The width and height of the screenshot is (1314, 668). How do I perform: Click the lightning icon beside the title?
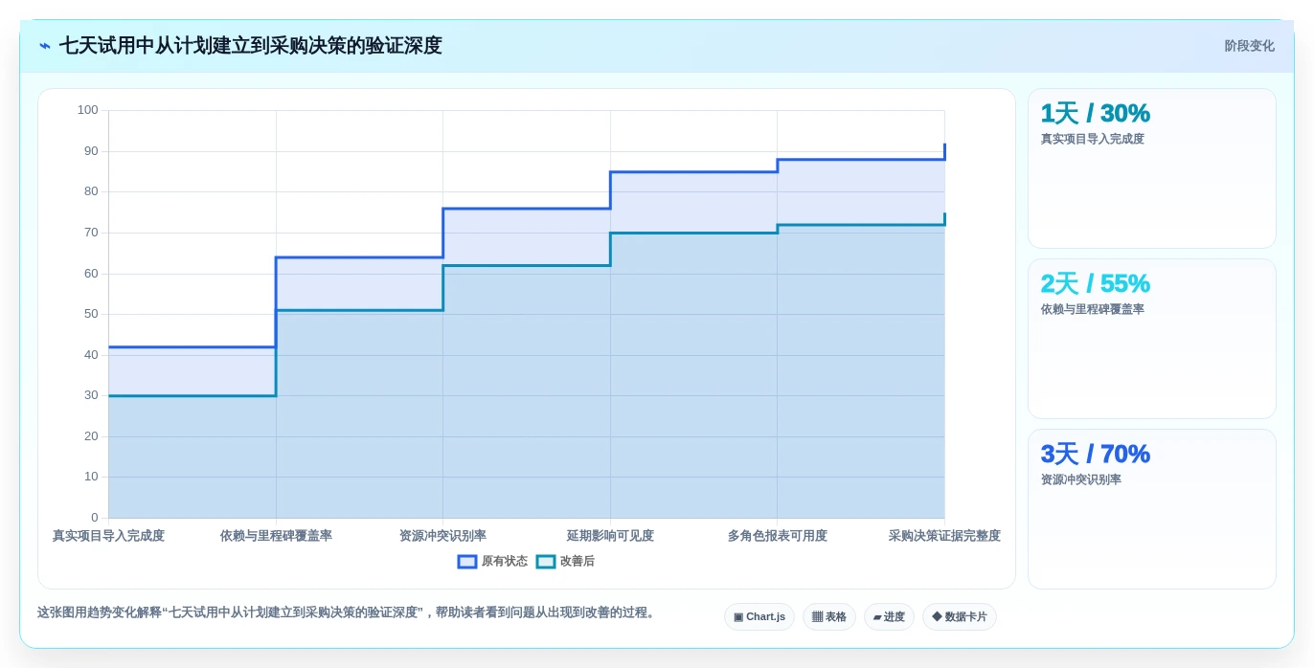(45, 46)
